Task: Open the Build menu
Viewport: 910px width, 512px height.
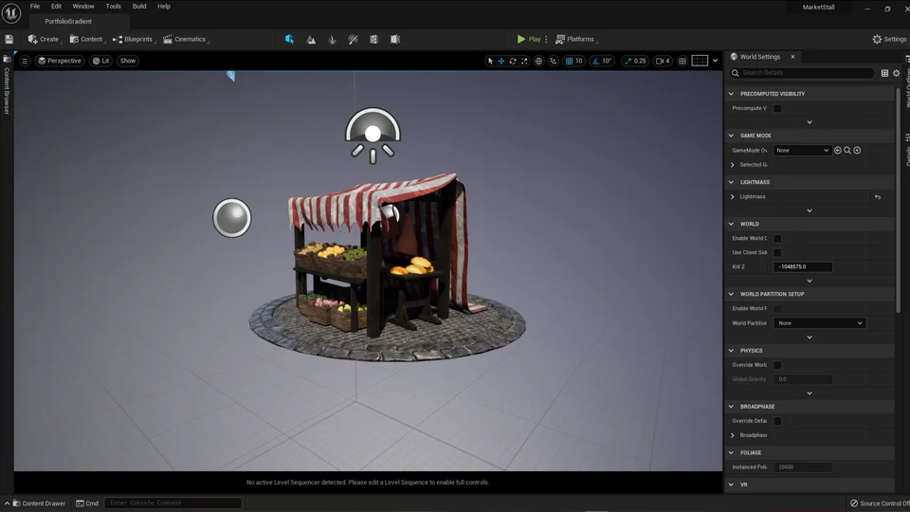Action: (139, 7)
